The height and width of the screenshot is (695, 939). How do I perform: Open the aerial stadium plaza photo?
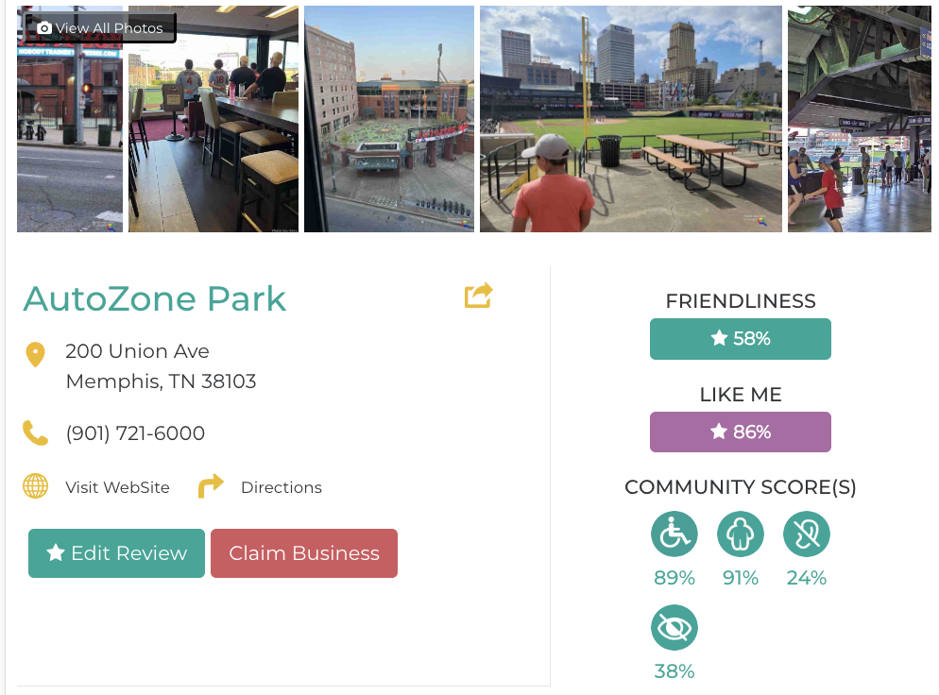(x=389, y=119)
